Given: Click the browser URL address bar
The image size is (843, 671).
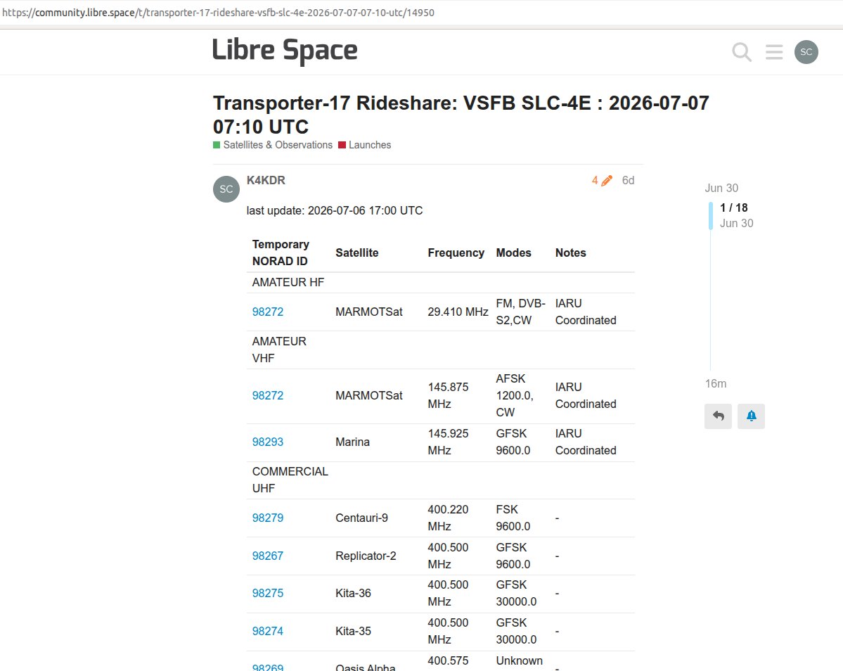Looking at the screenshot, I should click(422, 13).
